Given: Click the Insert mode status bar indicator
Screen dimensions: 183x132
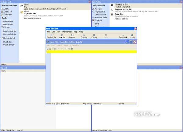Looking at the screenshot, I should click(x=121, y=104).
